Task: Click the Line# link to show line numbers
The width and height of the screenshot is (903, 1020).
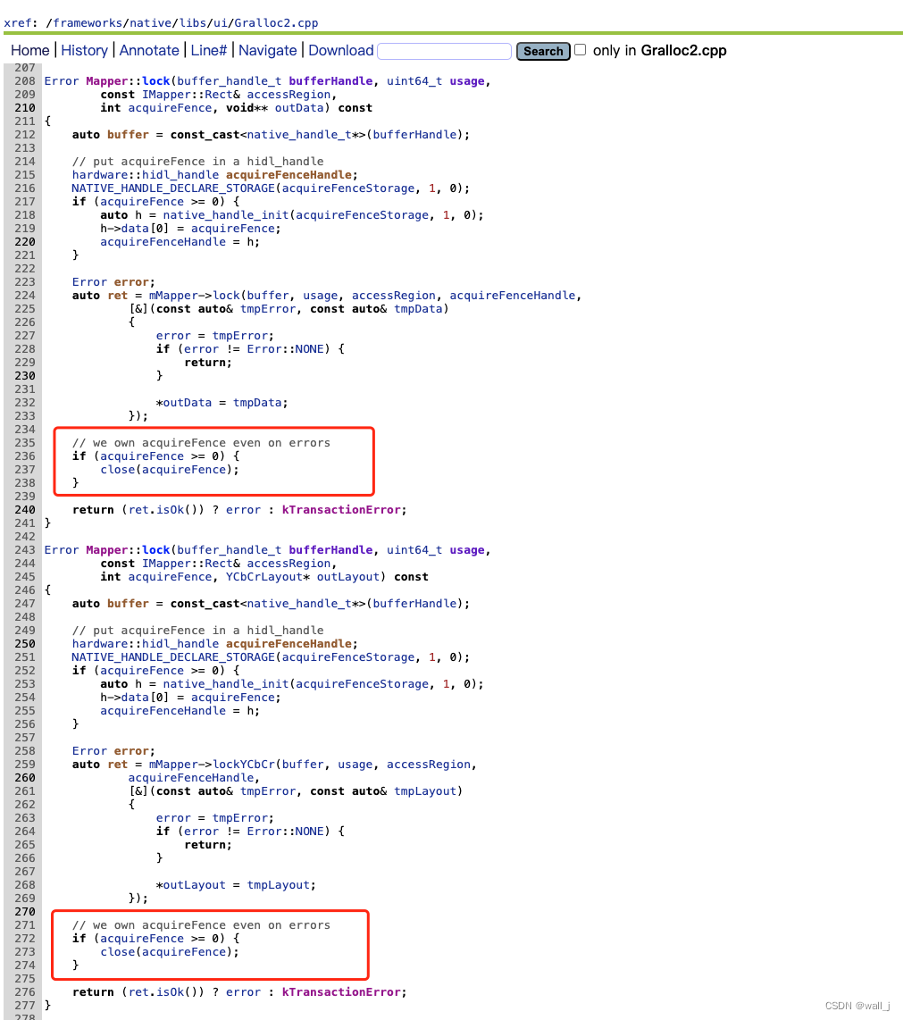Action: [208, 51]
